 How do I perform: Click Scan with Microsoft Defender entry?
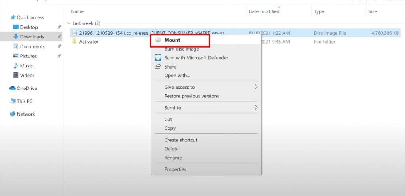click(198, 58)
